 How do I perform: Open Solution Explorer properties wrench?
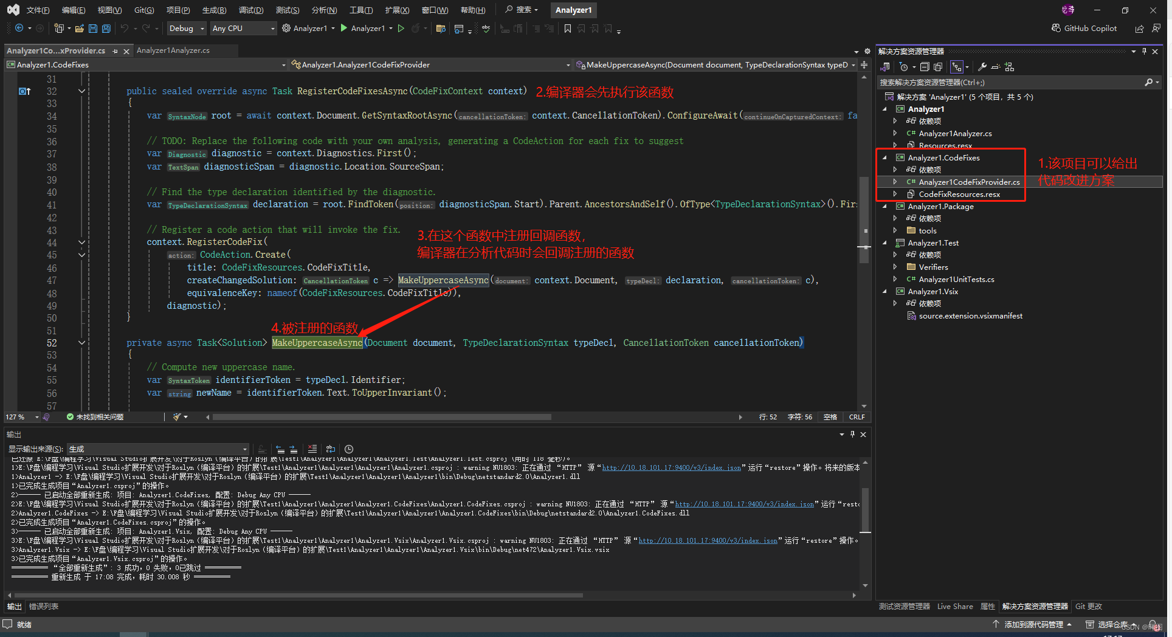pyautogui.click(x=982, y=67)
